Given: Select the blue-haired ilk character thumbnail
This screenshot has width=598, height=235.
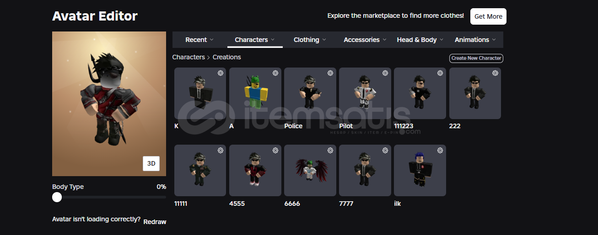Looking at the screenshot, I should pos(420,171).
